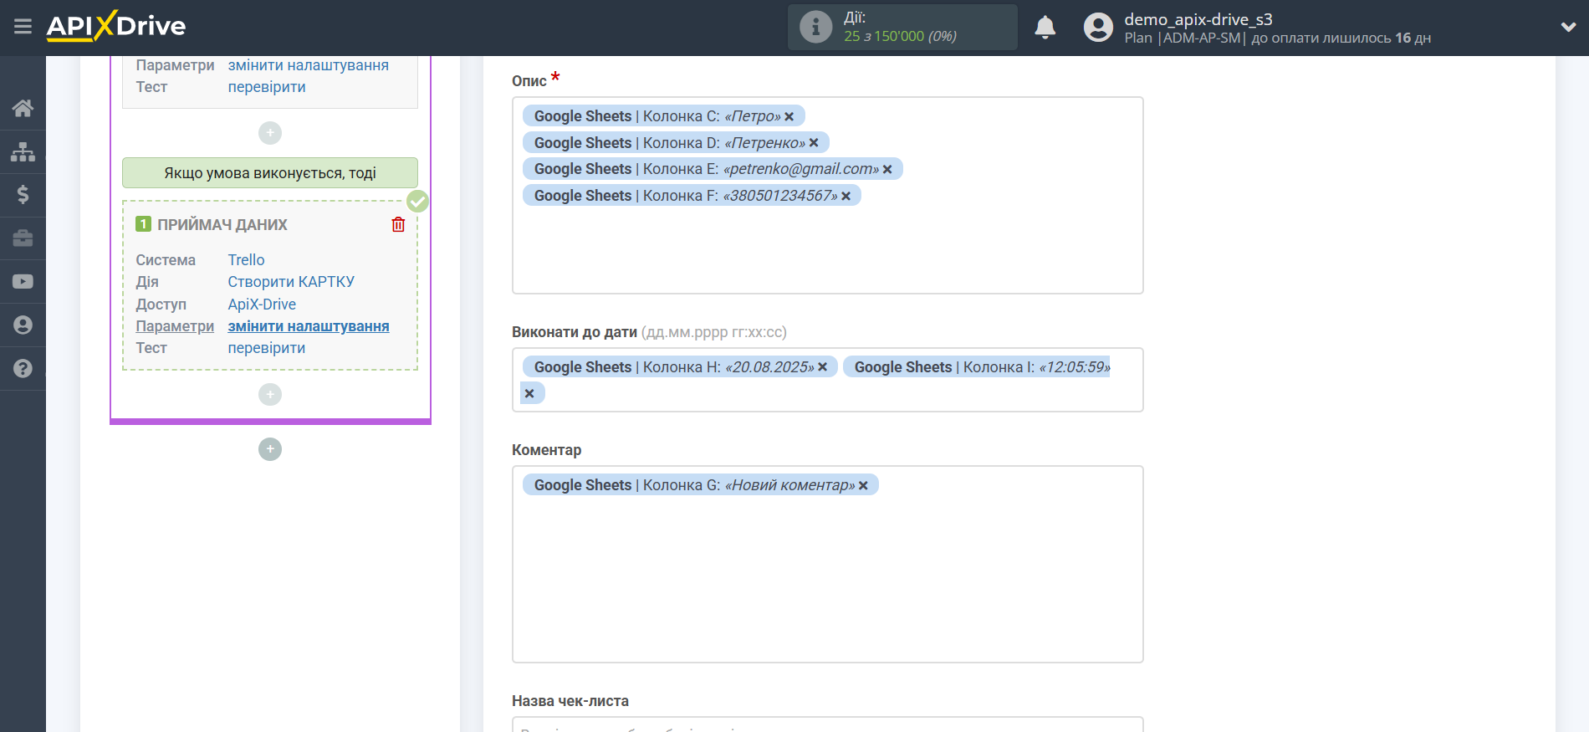Viewport: 1589px width, 732px height.
Task: Open the YouTube video sidebar icon
Action: (23, 282)
